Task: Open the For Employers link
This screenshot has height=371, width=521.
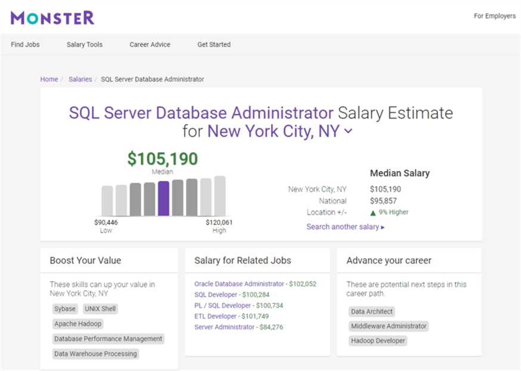Action: coord(494,16)
